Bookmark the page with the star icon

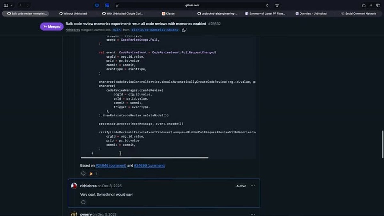pos(277,5)
